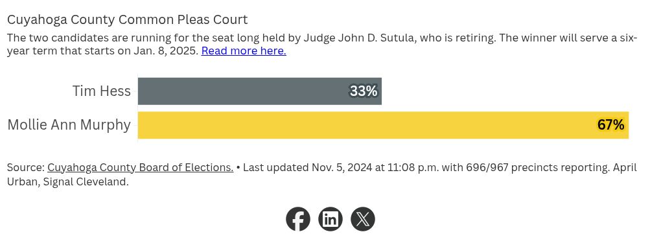
Task: Click the Mollie Ann Murphy candidate name
Action: click(69, 125)
